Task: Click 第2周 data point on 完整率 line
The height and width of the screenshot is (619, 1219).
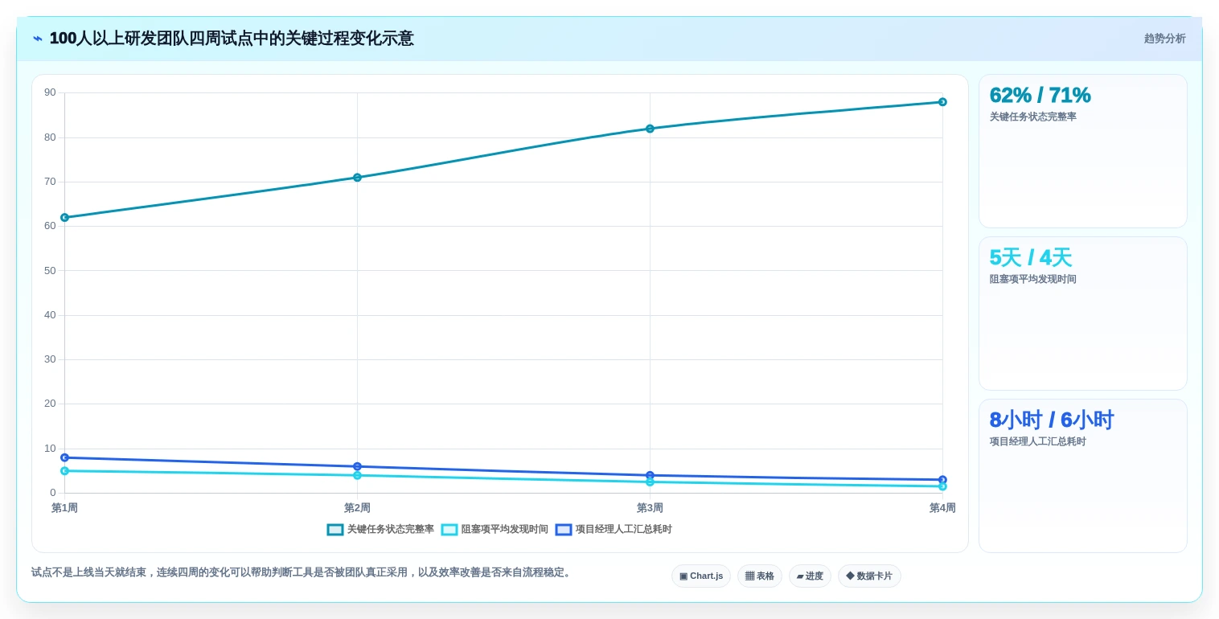Action: (357, 178)
